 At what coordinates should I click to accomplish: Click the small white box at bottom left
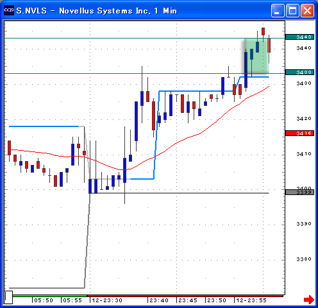tap(8, 297)
